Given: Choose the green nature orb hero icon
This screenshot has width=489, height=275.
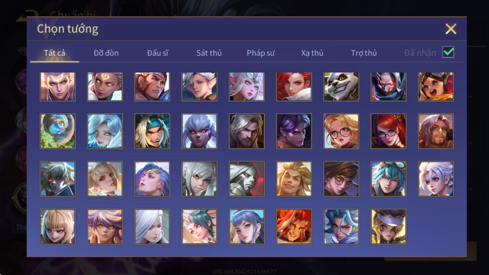Looking at the screenshot, I should [58, 131].
